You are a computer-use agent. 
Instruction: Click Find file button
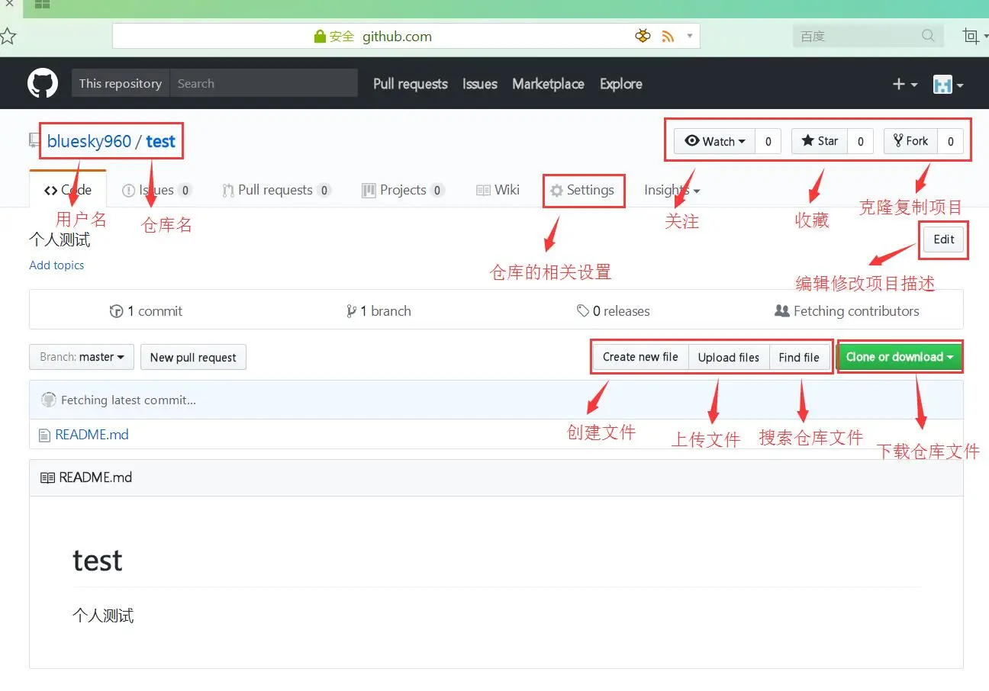pos(799,357)
